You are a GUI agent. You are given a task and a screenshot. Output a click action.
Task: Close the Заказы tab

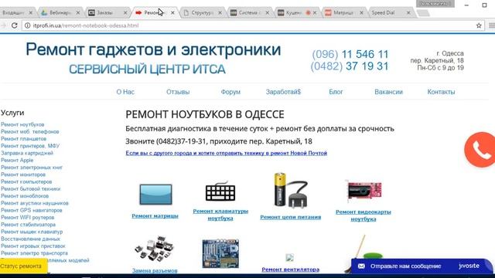pos(125,12)
